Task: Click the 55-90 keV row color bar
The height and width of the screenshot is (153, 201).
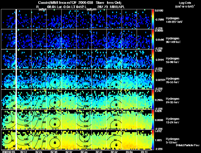Action: pos(153,59)
